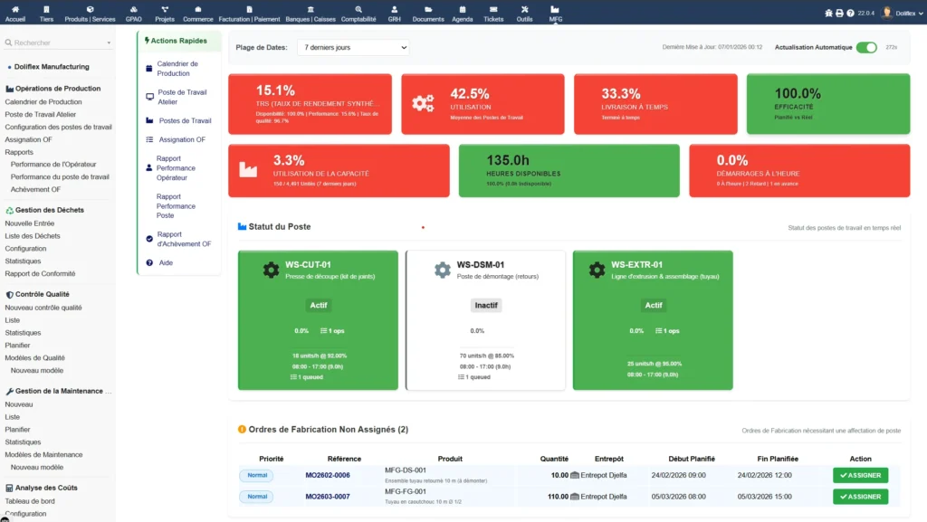Click the gear icon on WS-EXTR-01 card
This screenshot has width=927, height=522.
coord(595,269)
